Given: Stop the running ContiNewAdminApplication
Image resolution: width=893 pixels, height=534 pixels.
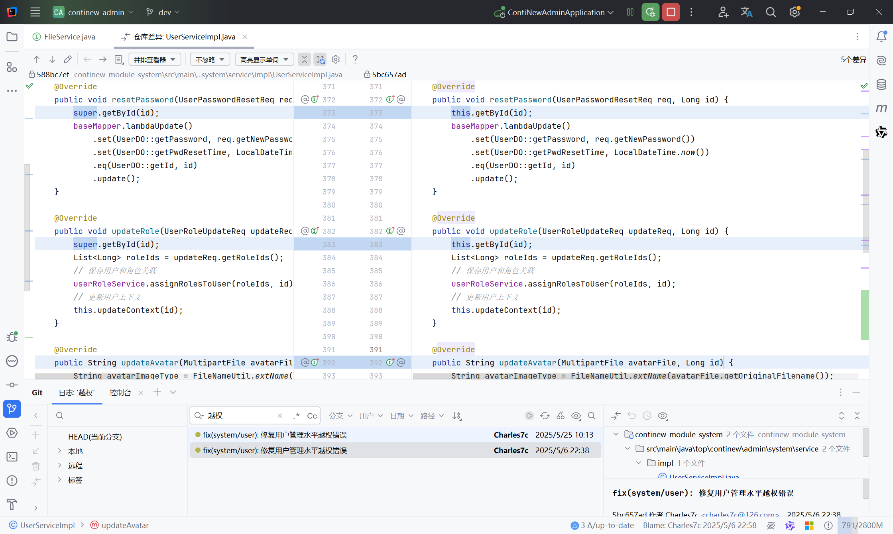Looking at the screenshot, I should 671,12.
